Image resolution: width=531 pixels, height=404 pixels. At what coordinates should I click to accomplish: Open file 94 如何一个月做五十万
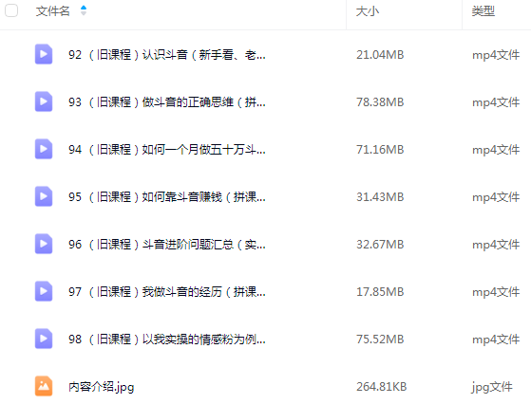click(167, 149)
